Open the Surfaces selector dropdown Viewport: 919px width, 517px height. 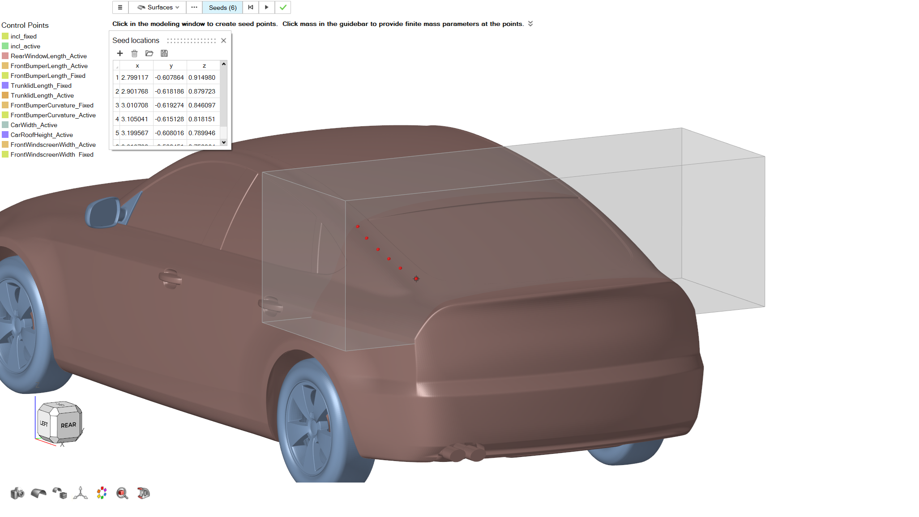click(158, 8)
